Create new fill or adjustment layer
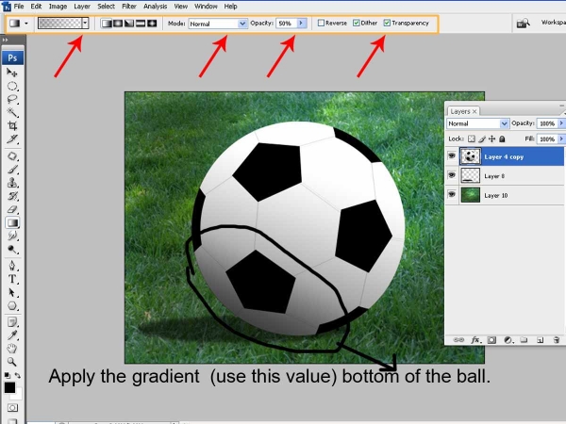Screen dimensions: 566x424 [x=508, y=339]
